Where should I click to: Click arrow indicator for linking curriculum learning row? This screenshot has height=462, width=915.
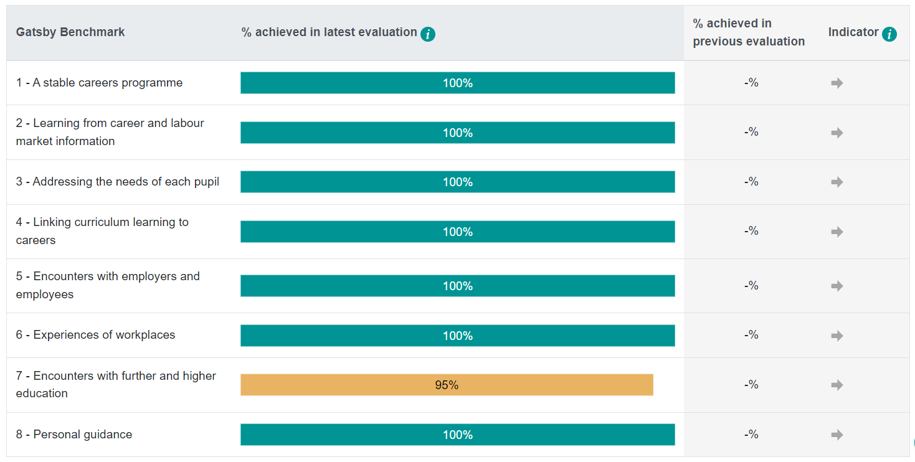tap(837, 232)
